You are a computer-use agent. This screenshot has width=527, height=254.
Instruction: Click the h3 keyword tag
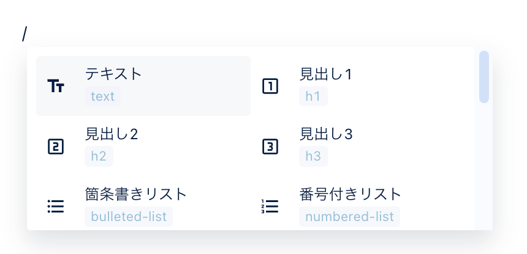coord(313,156)
